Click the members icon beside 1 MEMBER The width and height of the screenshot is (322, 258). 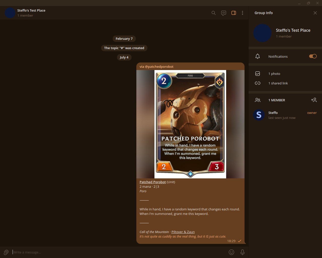point(258,100)
